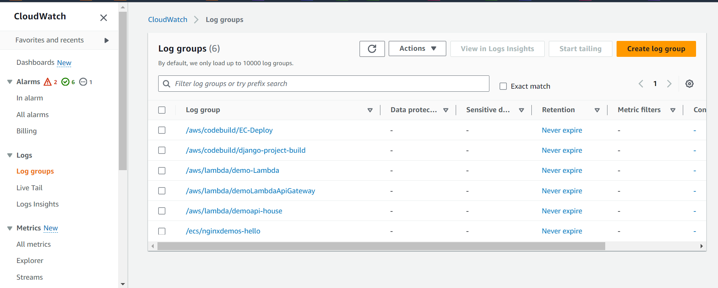Image resolution: width=718 pixels, height=288 pixels.
Task: Select demoLambdaApiGateway row checkbox
Action: click(162, 191)
